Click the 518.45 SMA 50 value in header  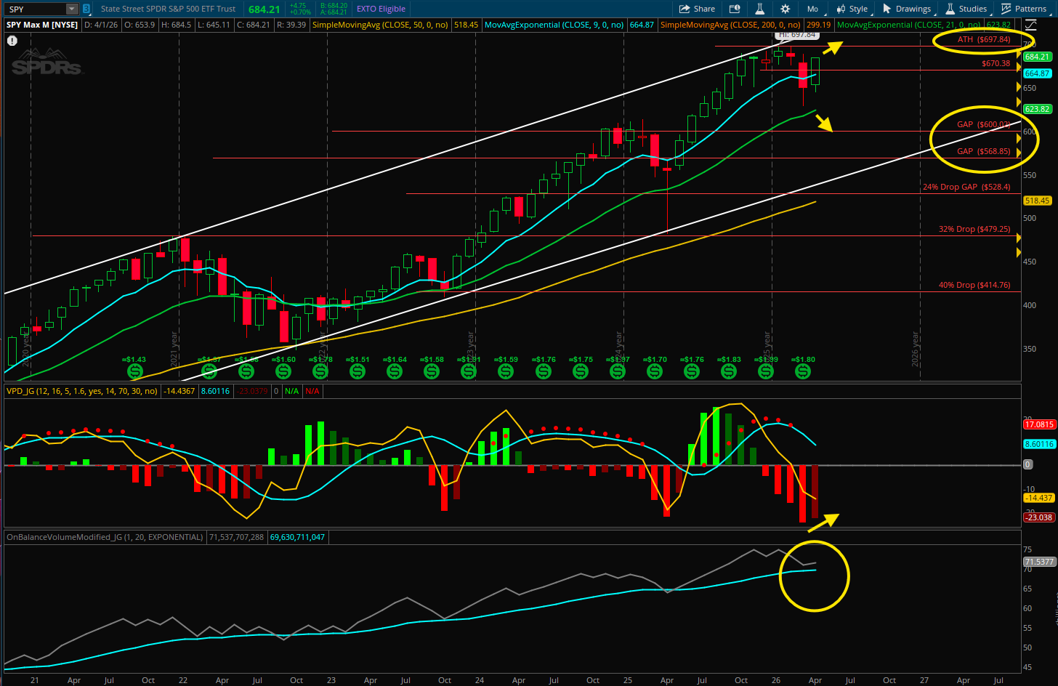[466, 25]
